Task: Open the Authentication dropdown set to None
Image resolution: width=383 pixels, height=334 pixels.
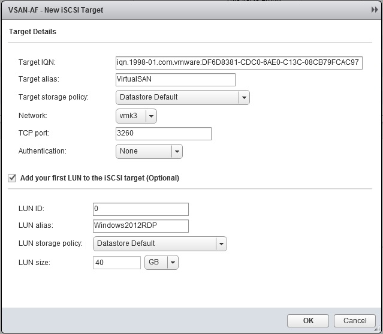Action: tap(149, 152)
